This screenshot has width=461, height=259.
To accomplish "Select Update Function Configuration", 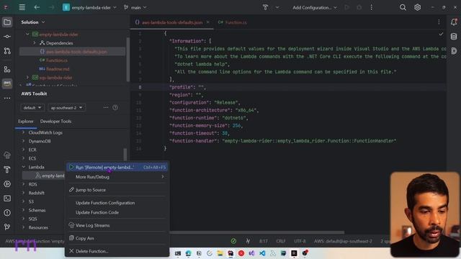I will pyautogui.click(x=117, y=203).
